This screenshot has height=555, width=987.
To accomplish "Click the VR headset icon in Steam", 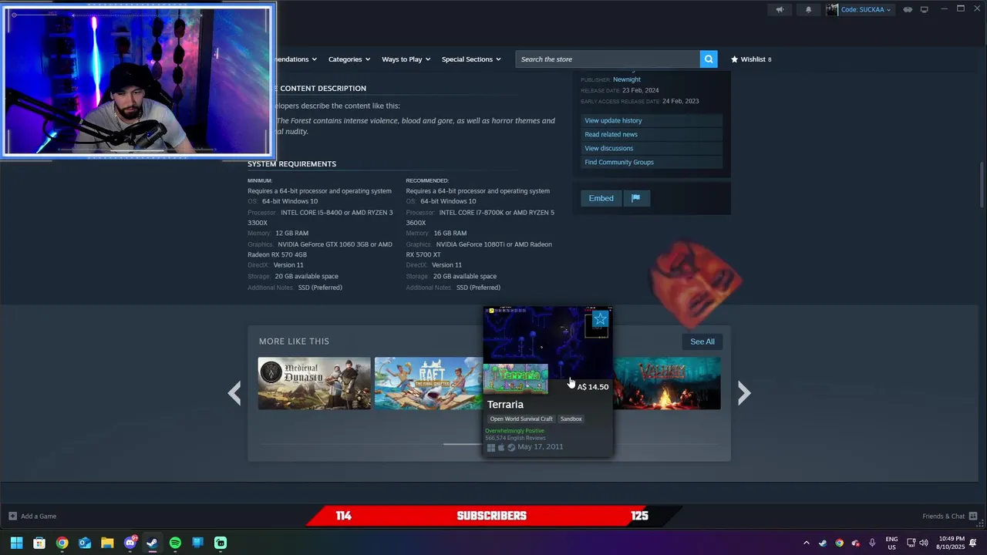I will pos(908,9).
